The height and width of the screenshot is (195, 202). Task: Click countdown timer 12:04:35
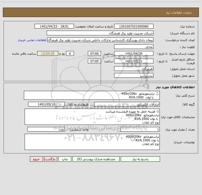click(x=48, y=53)
